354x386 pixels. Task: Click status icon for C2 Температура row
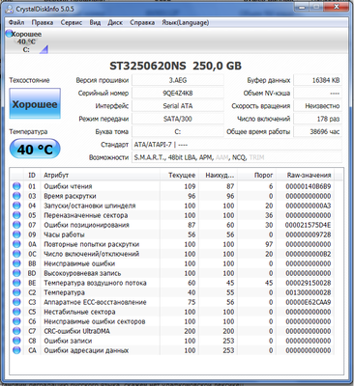click(16, 292)
